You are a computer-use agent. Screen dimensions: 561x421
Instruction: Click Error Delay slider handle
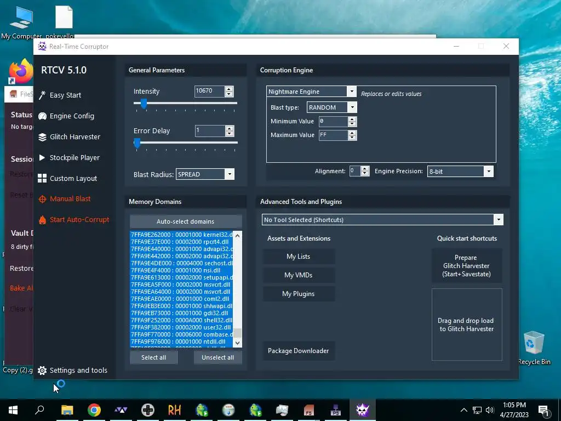[x=137, y=143]
